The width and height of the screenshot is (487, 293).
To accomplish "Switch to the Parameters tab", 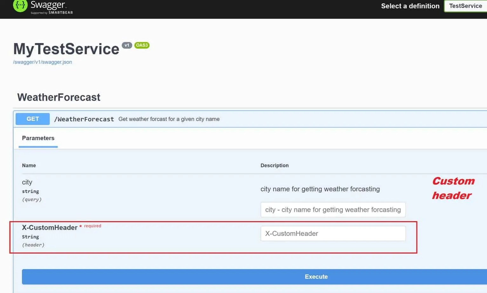I will point(38,138).
